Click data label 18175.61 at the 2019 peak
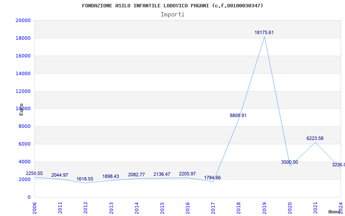 coord(264,33)
